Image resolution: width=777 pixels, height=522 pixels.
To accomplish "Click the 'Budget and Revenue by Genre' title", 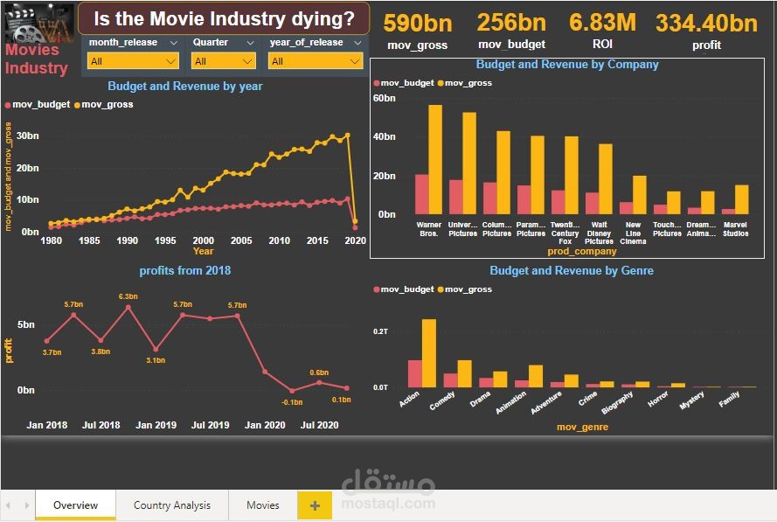I will [572, 271].
